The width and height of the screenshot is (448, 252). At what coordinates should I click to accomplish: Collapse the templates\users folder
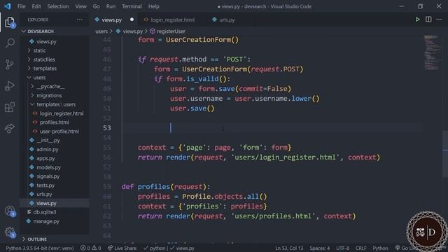[x=56, y=104]
